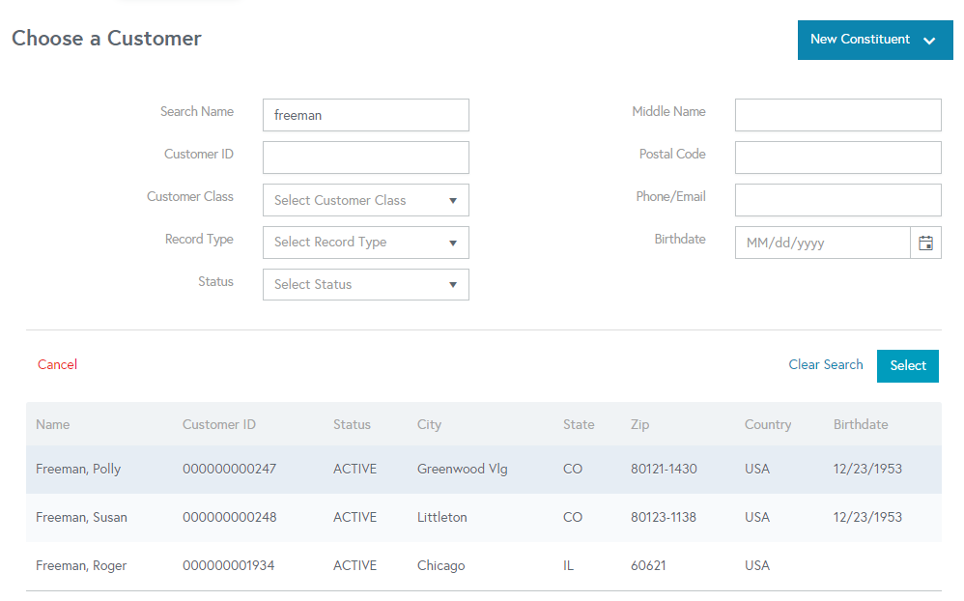Image resolution: width=964 pixels, height=601 pixels.
Task: Click the Phone/Email input field
Action: (x=838, y=200)
